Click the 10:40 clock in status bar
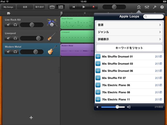The image size is (167, 125). point(83,2)
